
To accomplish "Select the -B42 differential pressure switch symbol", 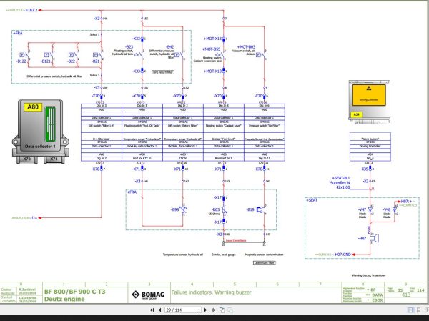I will click(x=179, y=55).
